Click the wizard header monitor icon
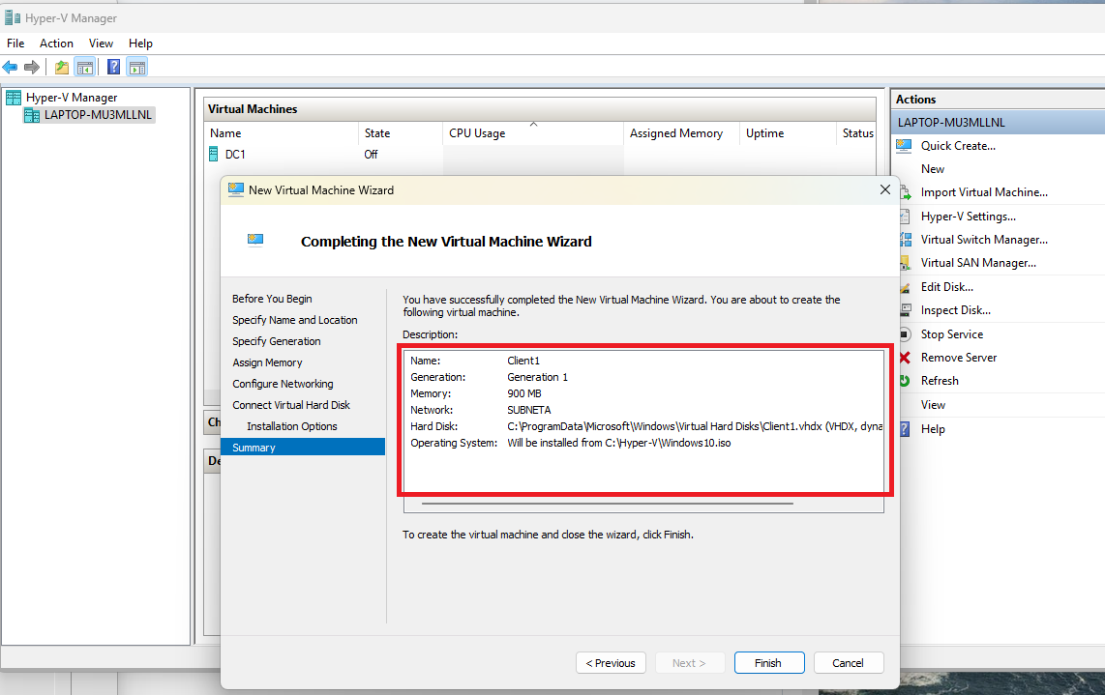This screenshot has height=695, width=1105. pos(255,240)
